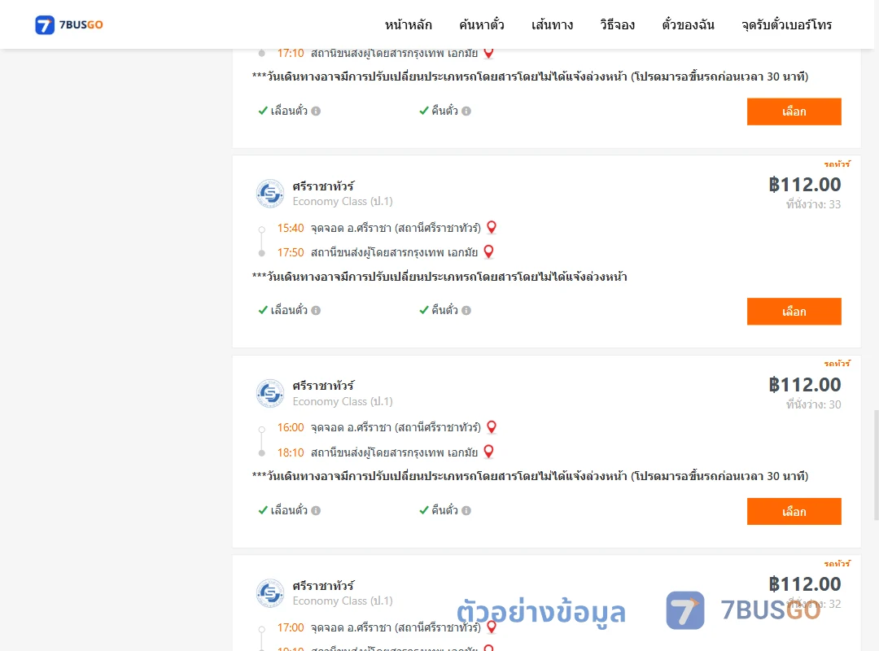This screenshot has width=879, height=651.
Task: Click the 16:00 departure time
Action: (x=291, y=428)
